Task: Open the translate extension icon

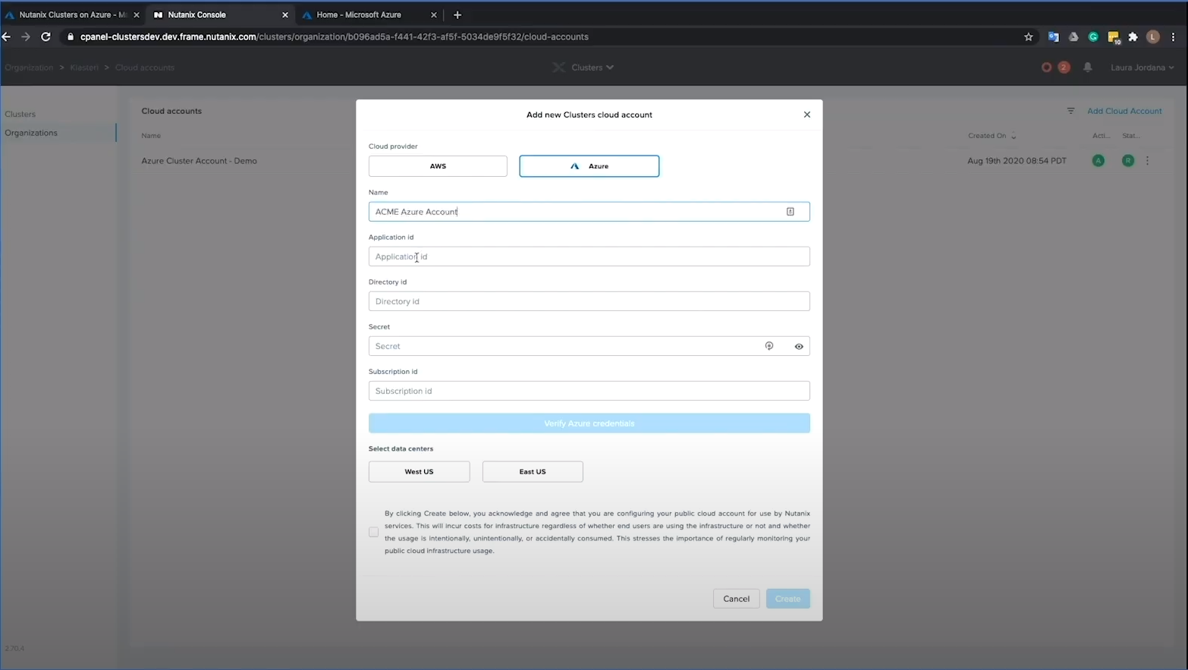Action: click(1054, 36)
